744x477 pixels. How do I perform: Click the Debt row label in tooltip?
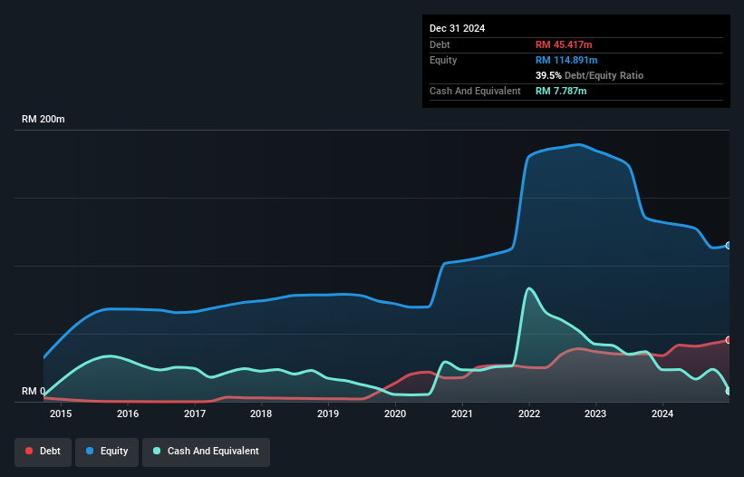440,44
